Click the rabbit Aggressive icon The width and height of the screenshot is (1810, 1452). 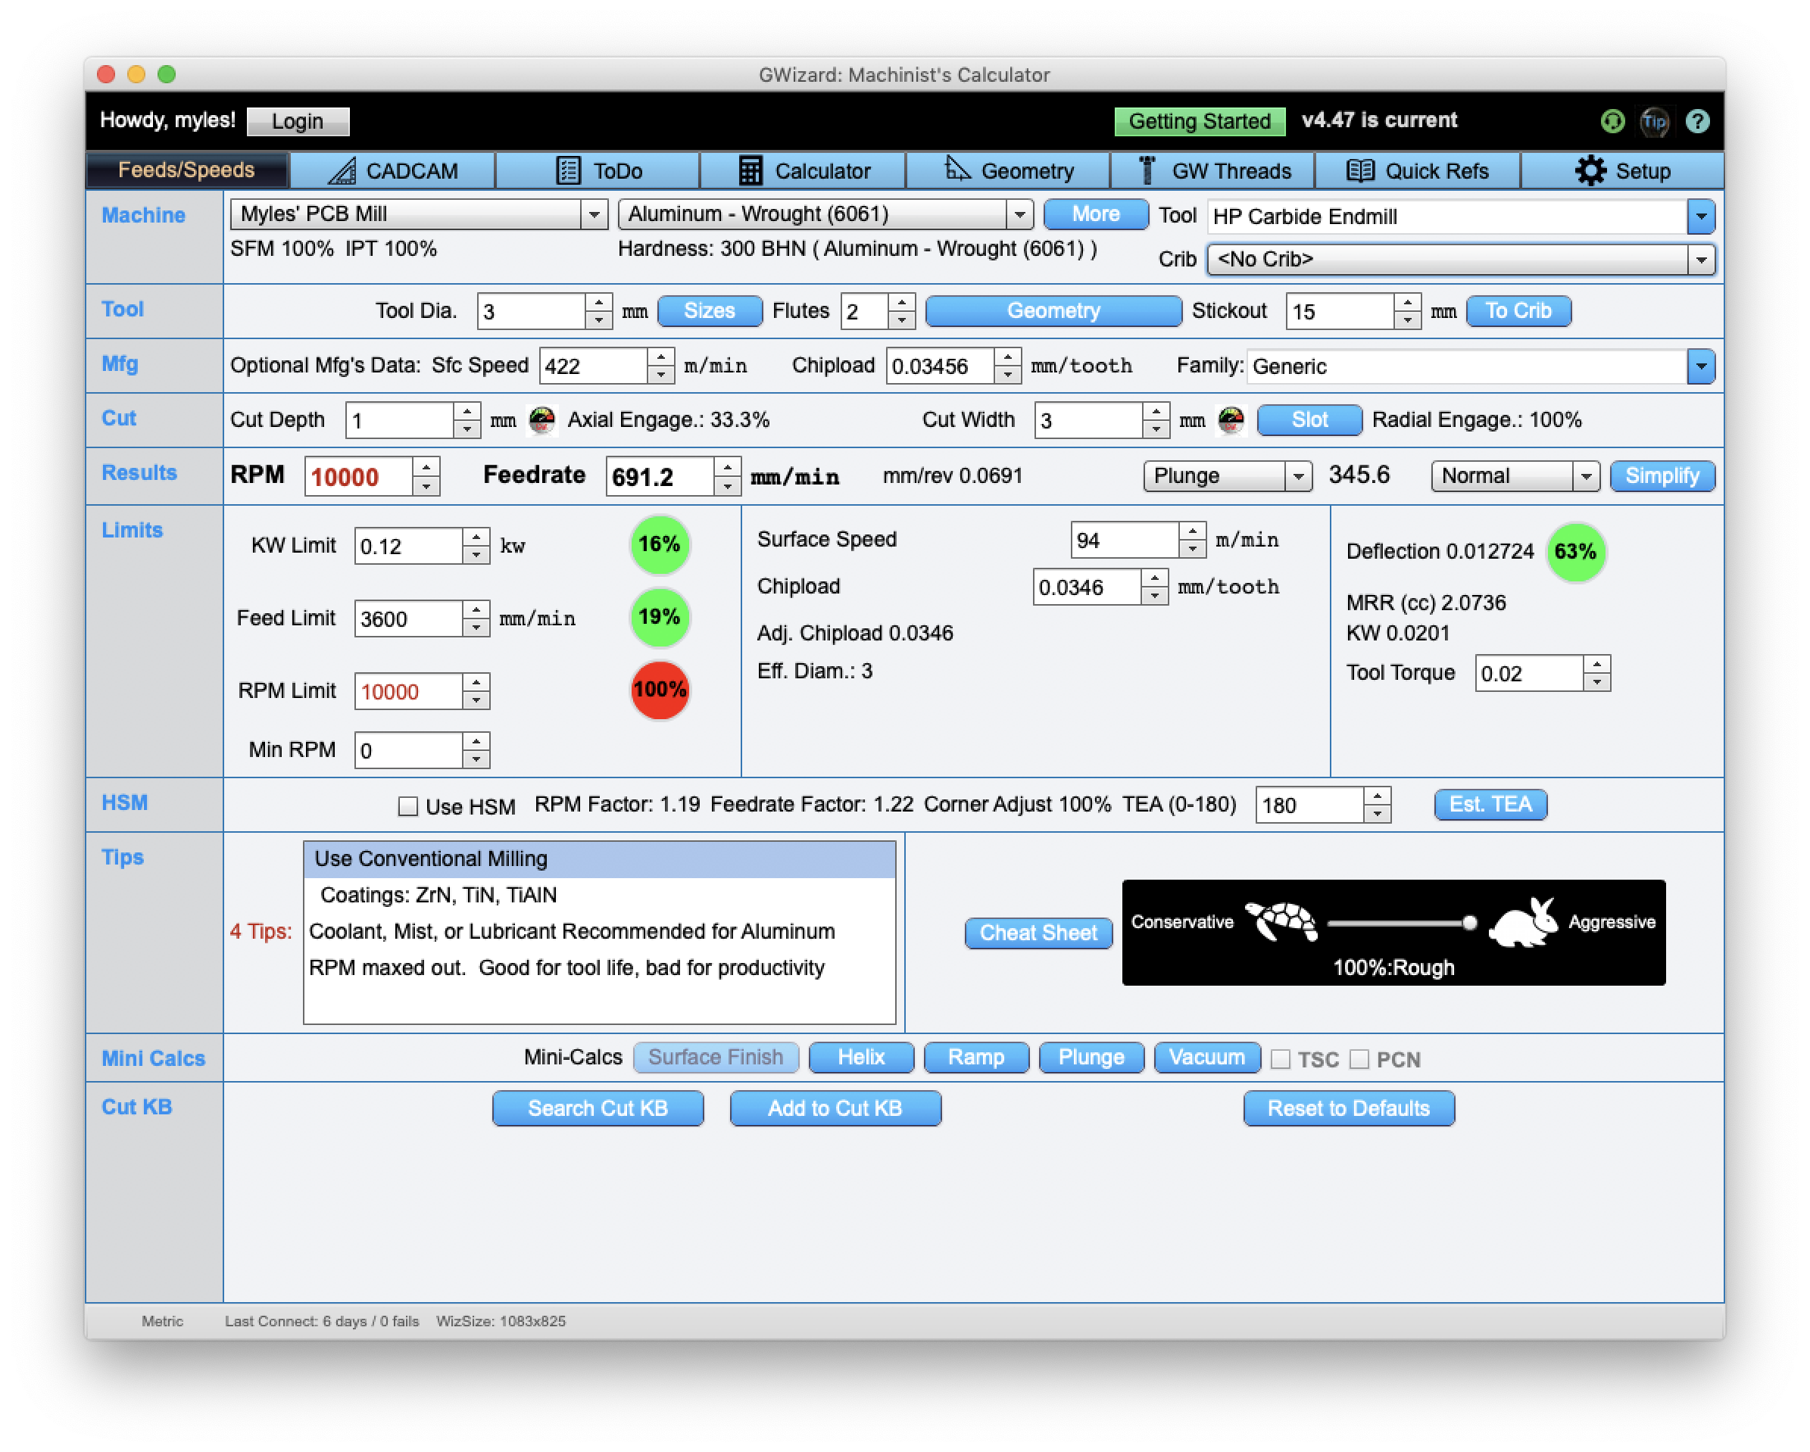point(1523,922)
